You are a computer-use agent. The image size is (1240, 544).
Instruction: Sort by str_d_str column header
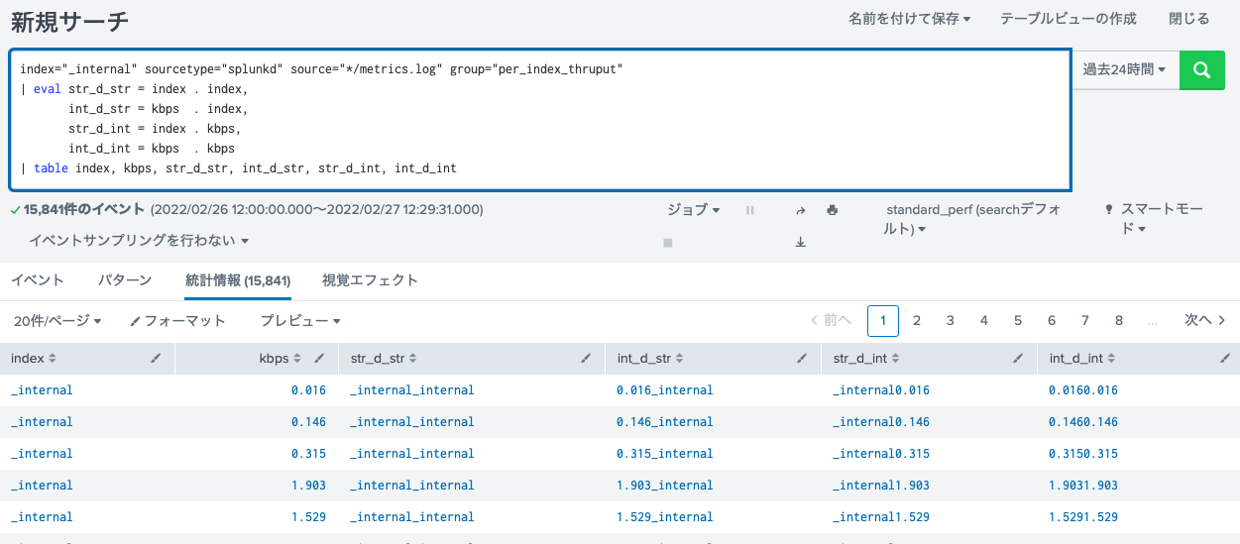[x=384, y=359]
